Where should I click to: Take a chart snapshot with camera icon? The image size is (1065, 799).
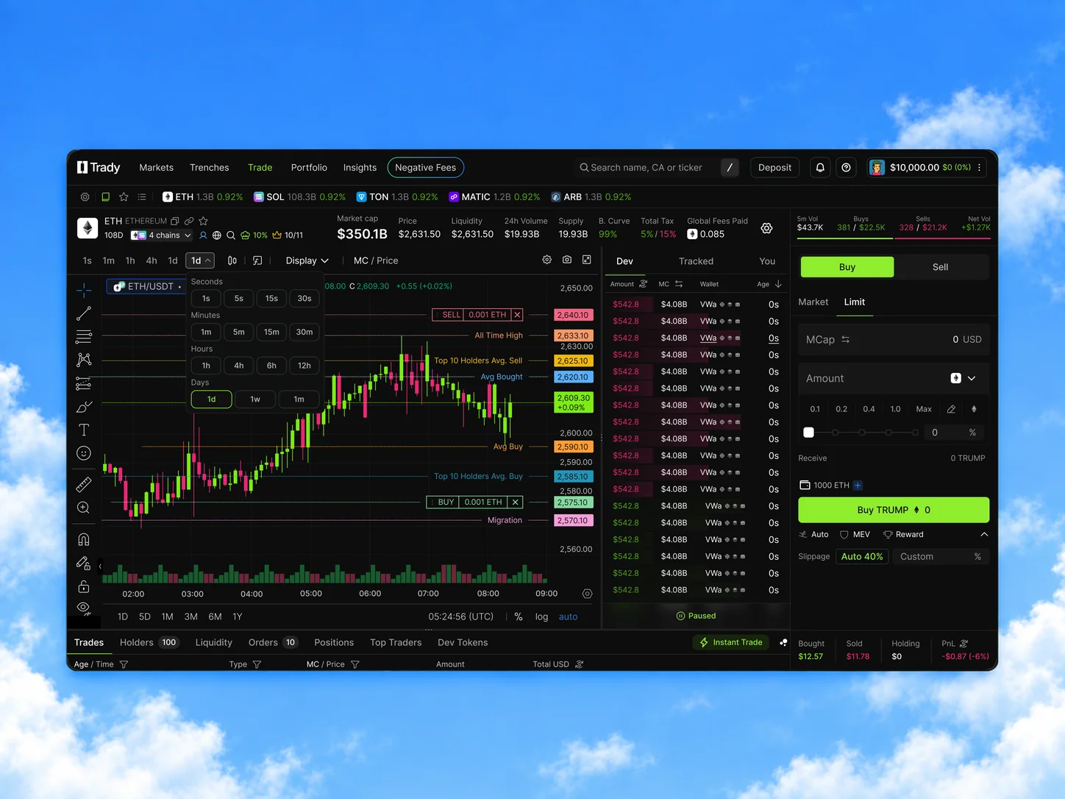(x=567, y=260)
